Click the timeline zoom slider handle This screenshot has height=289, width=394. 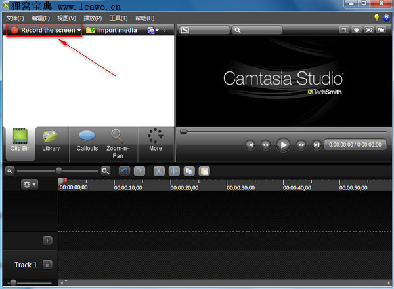point(59,171)
